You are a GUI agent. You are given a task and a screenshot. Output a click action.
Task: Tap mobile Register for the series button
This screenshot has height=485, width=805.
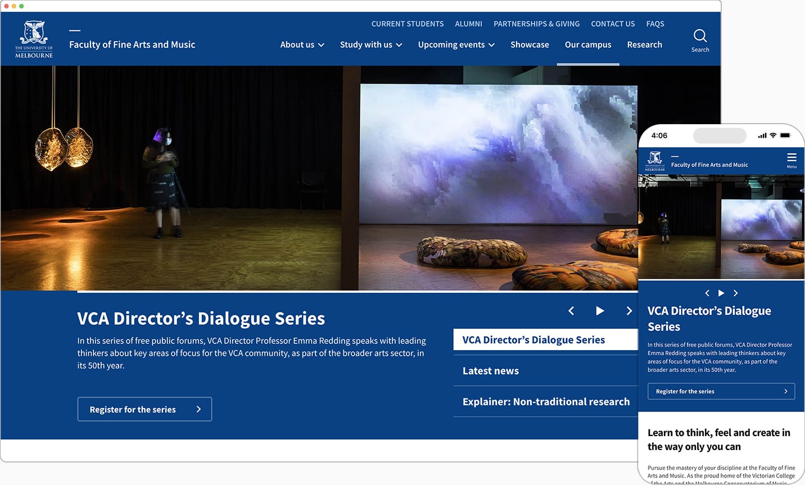point(721,391)
